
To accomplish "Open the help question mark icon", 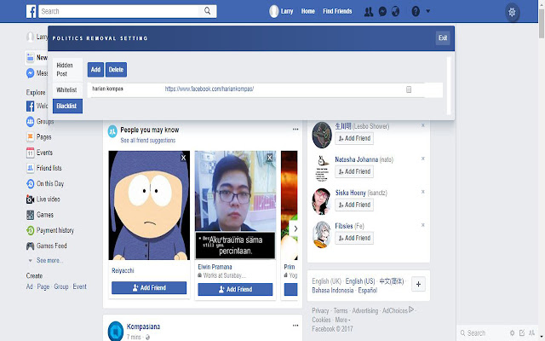I will point(416,11).
